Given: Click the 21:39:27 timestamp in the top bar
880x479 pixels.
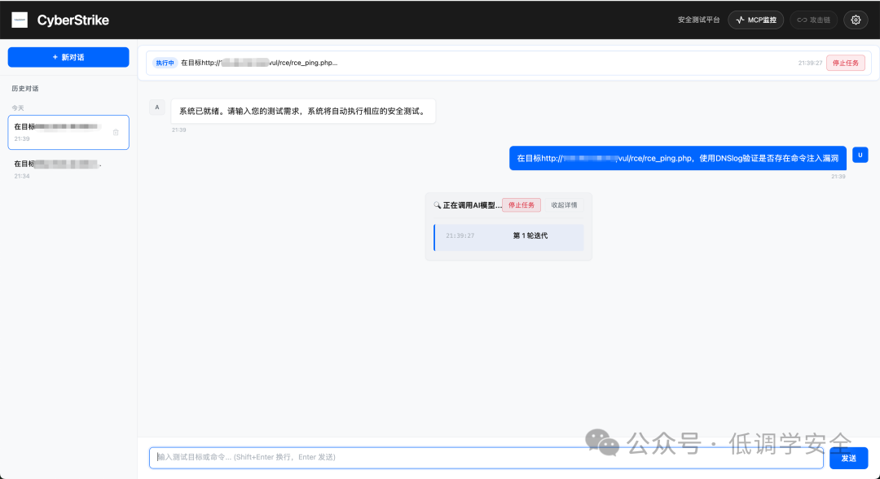Looking at the screenshot, I should [810, 63].
